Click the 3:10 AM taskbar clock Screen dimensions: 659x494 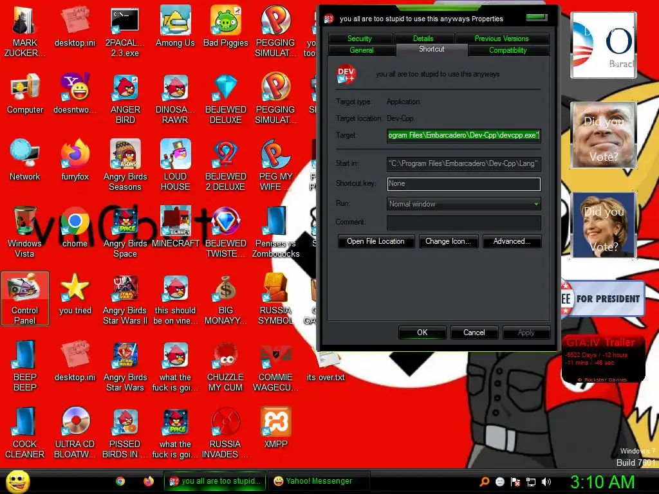[x=602, y=482]
